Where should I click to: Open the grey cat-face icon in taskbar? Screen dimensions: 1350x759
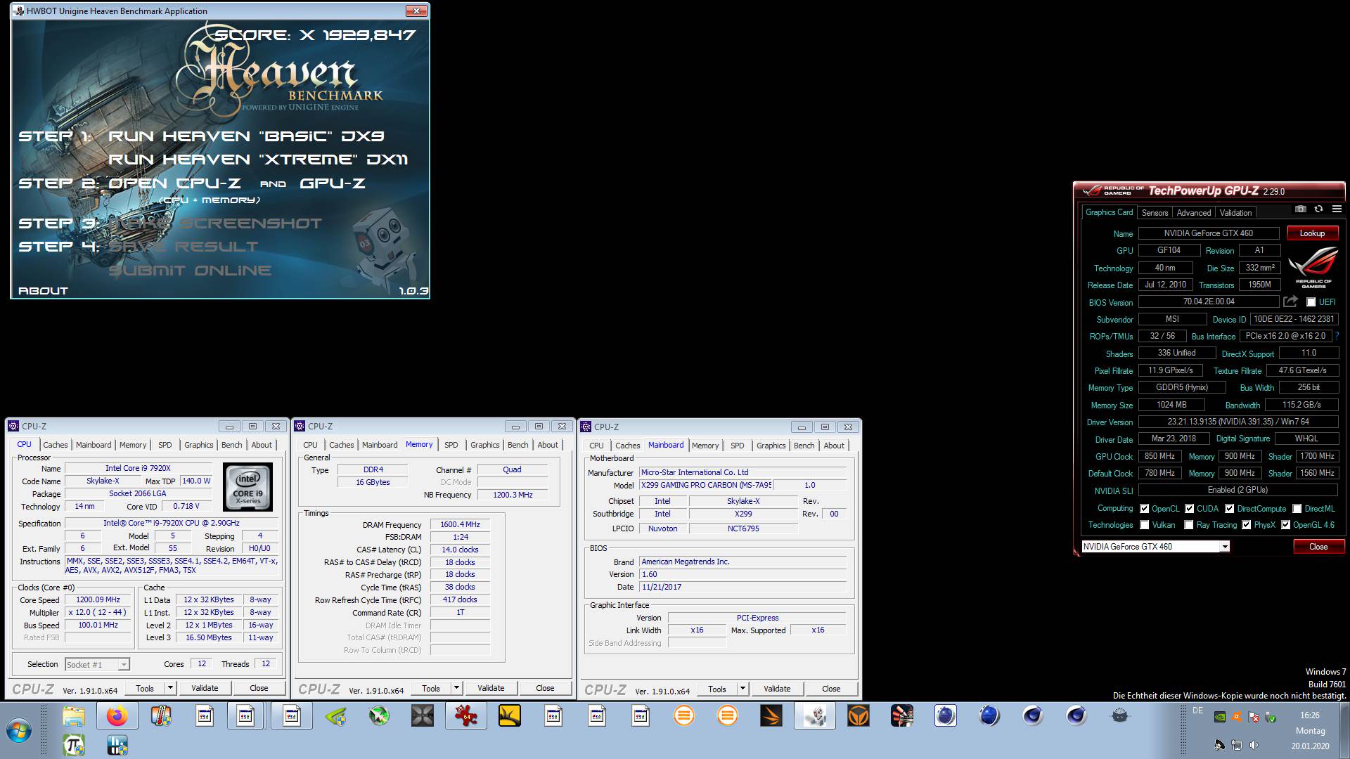point(1120,716)
